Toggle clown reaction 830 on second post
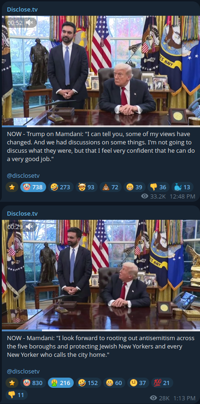Image resolution: width=200 pixels, height=404 pixels. [x=33, y=383]
